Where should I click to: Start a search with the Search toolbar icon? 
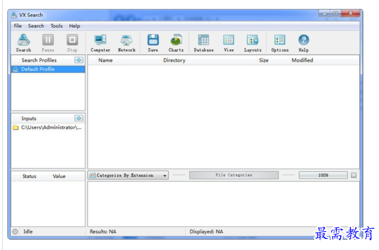(24, 43)
